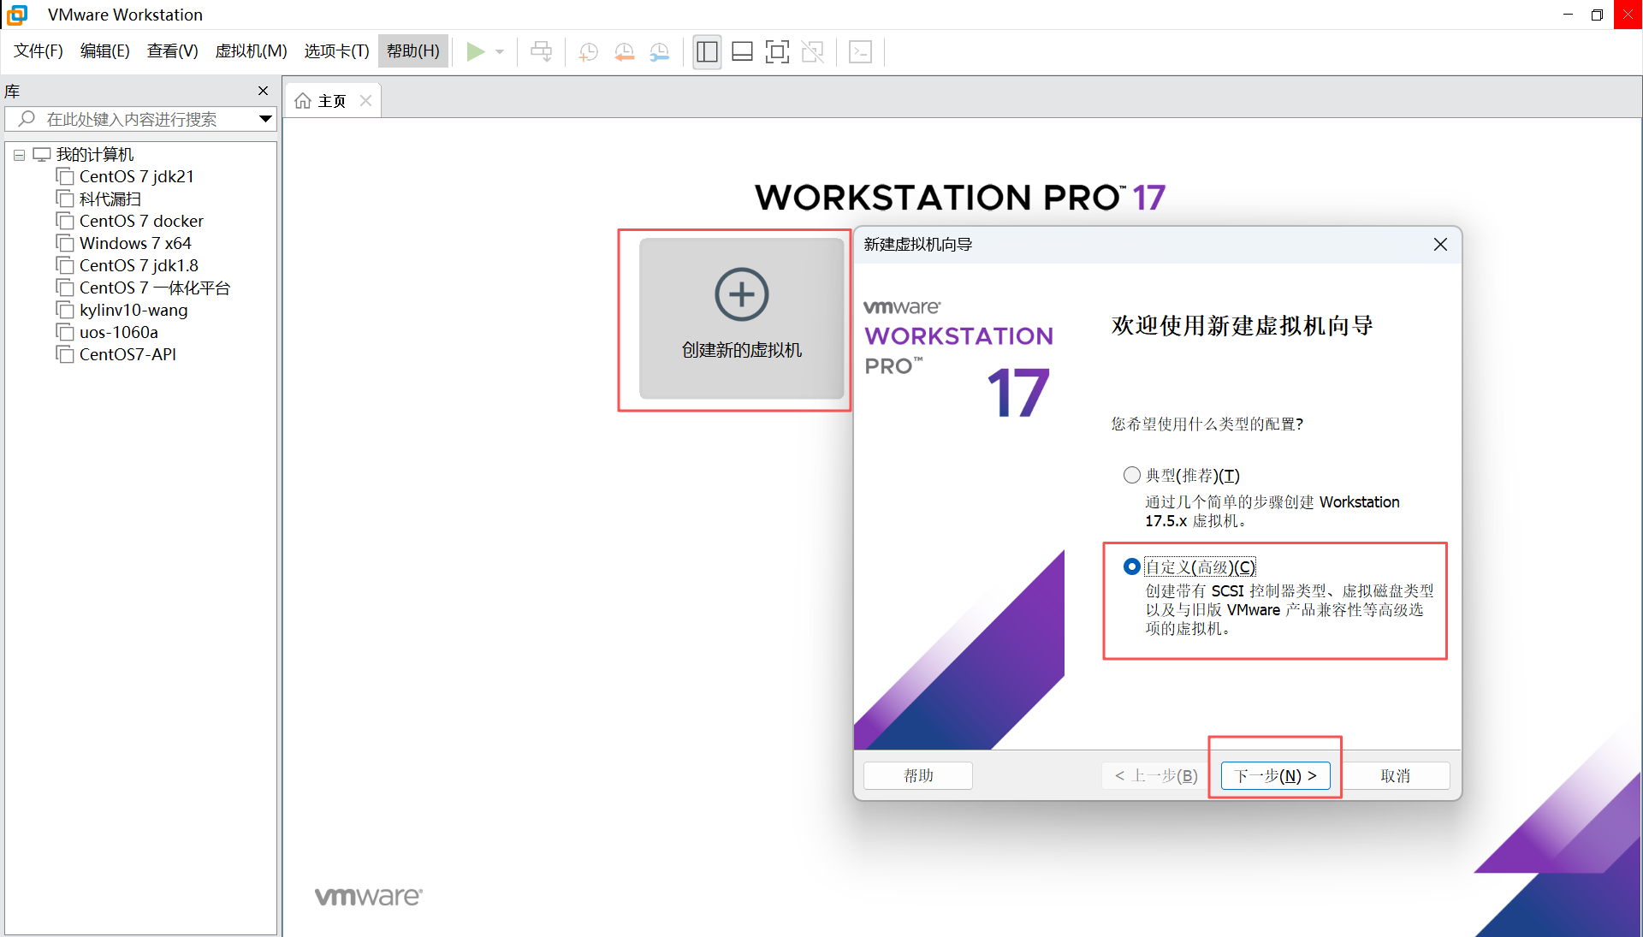Close the library panel

[263, 91]
